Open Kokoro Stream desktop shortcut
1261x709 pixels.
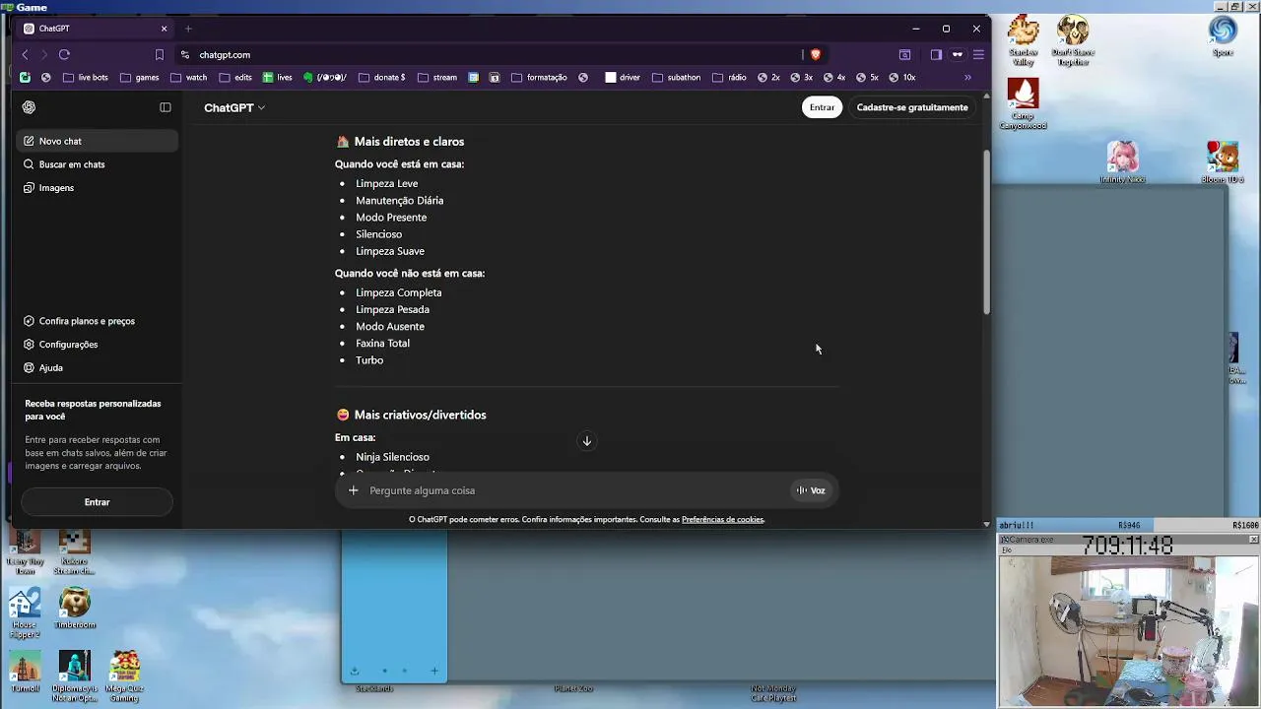[x=74, y=552]
